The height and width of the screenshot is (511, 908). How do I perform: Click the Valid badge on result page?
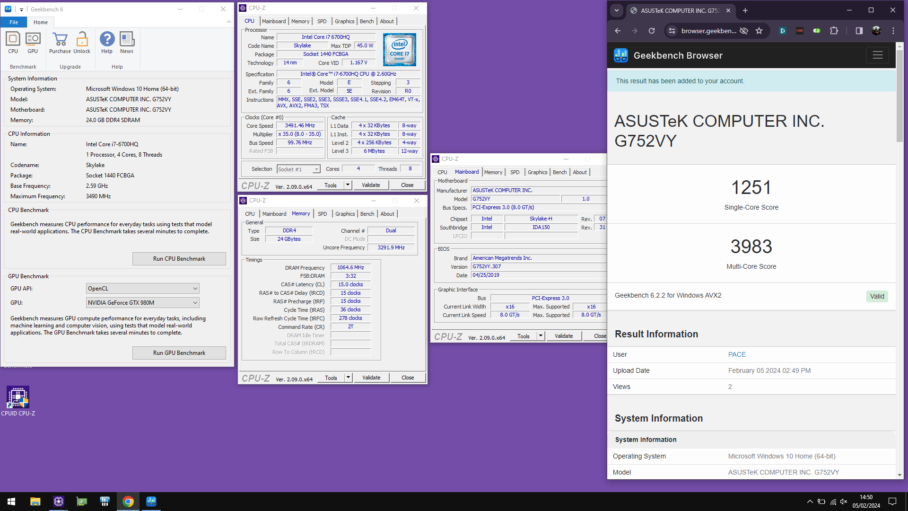(877, 296)
